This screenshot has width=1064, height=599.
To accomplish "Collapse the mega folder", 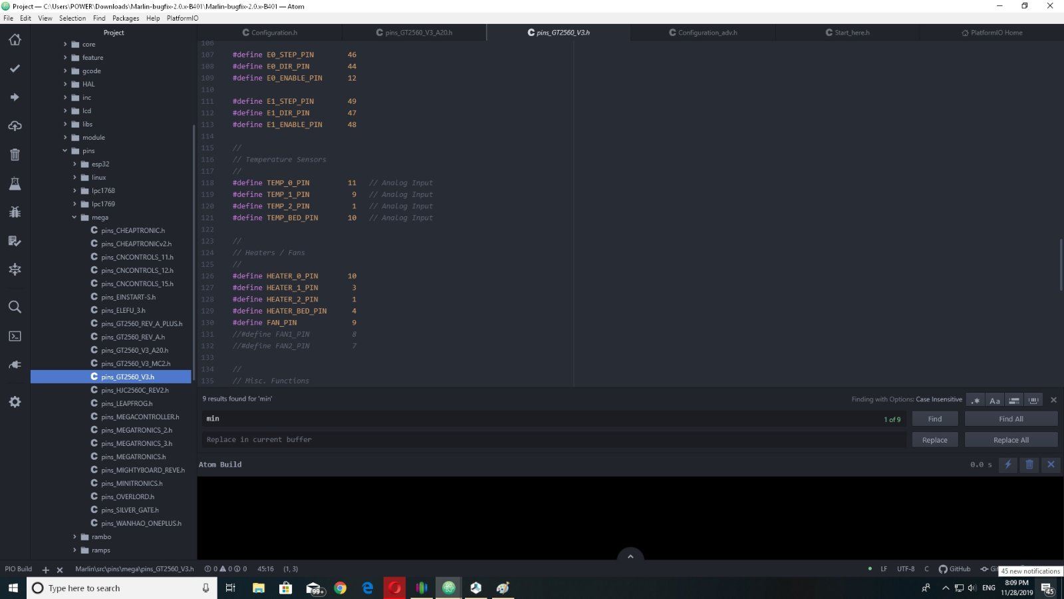I will tap(74, 218).
